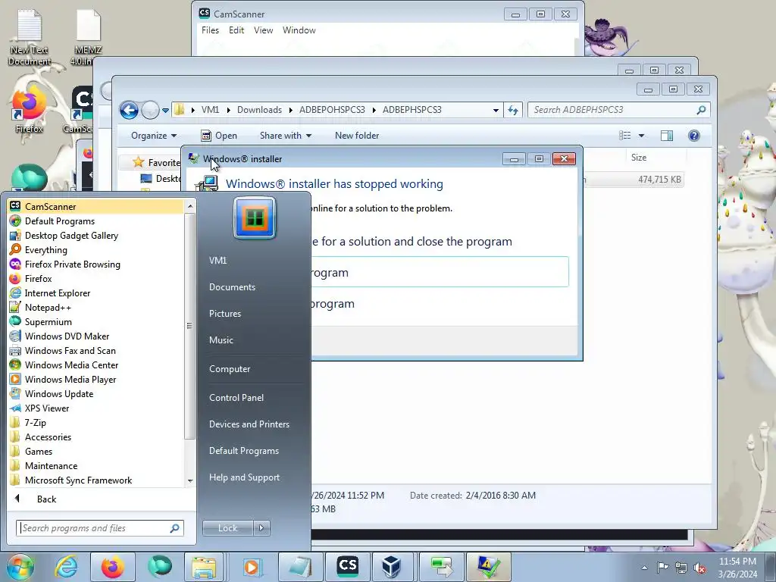Launch Desktop Gadget Gallery
The image size is (776, 582).
95,235
